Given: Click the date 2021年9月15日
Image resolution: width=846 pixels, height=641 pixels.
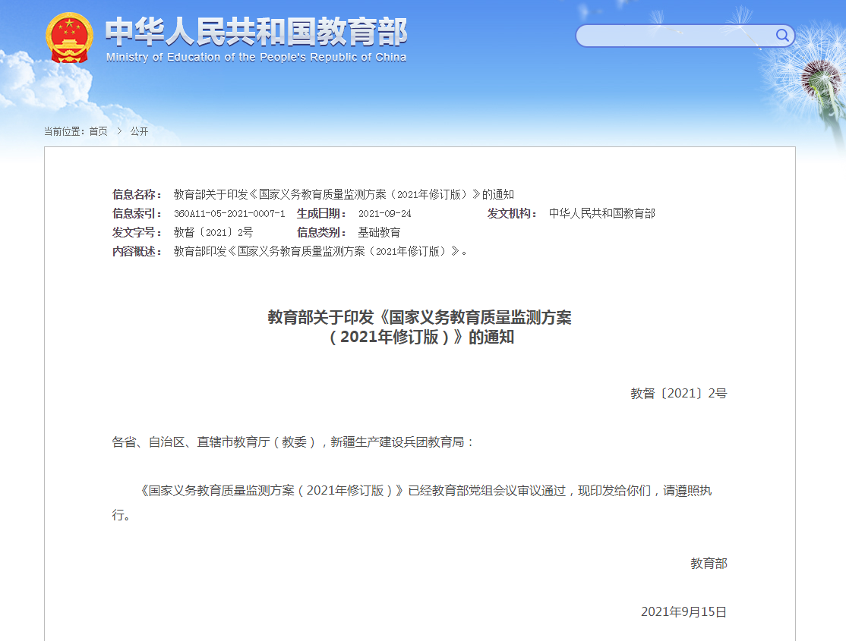Looking at the screenshot, I should click(x=683, y=612).
